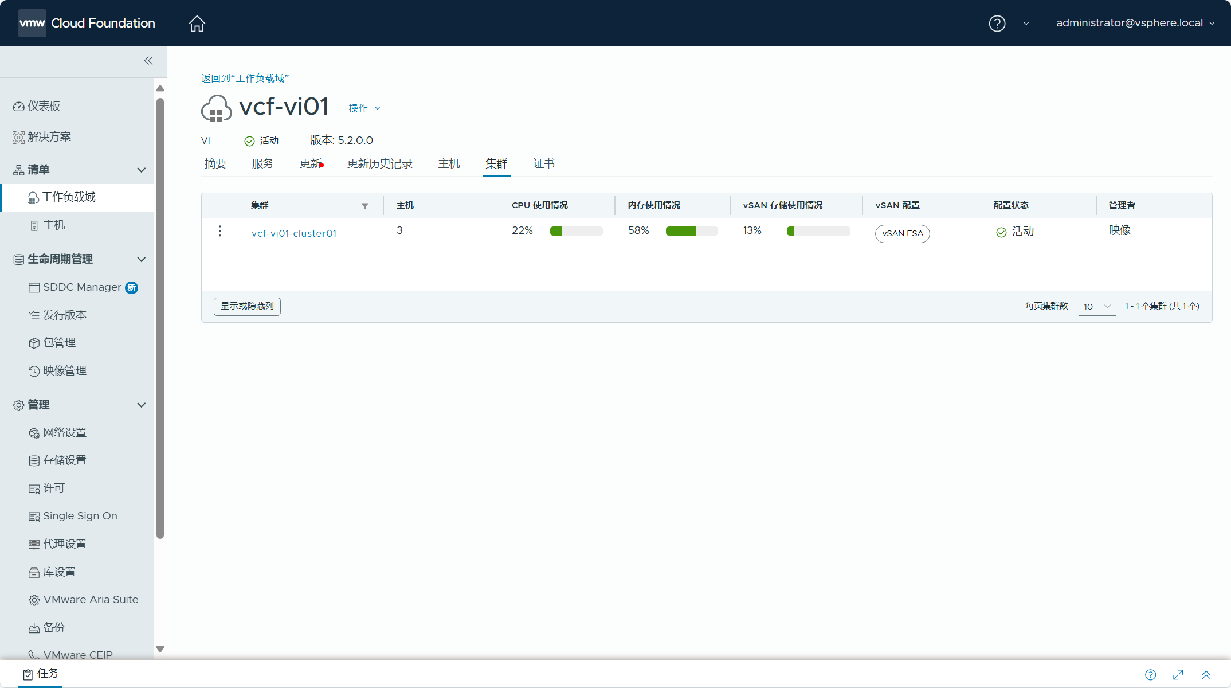Click the tasks panel help icon

click(x=1150, y=675)
